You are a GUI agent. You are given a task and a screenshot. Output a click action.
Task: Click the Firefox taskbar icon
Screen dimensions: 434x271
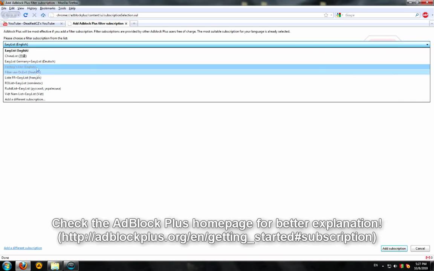[x=23, y=266]
